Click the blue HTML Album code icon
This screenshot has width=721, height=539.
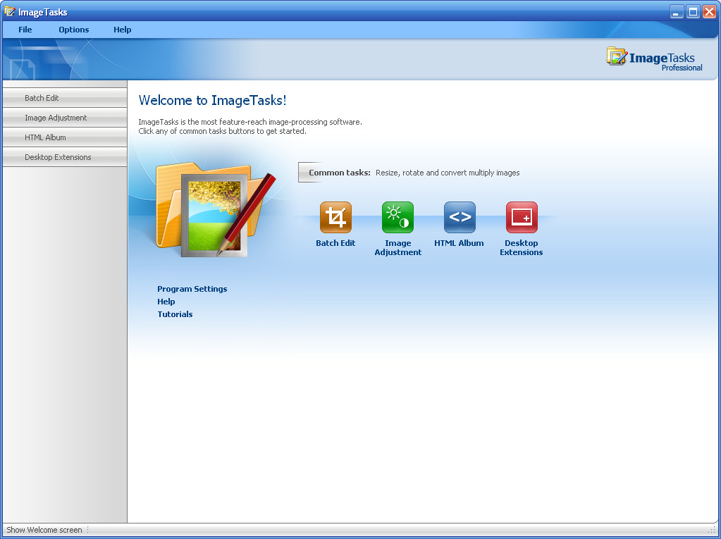click(460, 217)
